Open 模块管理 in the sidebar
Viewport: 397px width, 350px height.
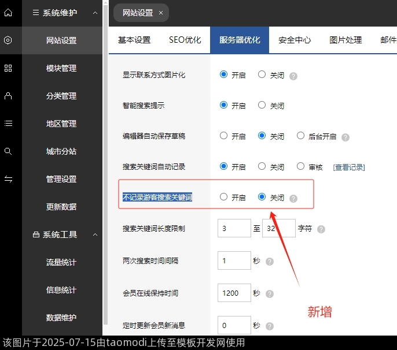(61, 68)
